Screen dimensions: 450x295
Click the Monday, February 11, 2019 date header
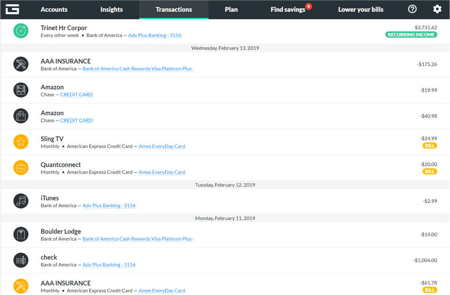225,218
